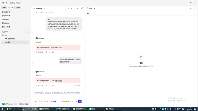Viewport: 198px width, 111px height.
Task: Click the history icon in chat header
Action: click(x=82, y=8)
